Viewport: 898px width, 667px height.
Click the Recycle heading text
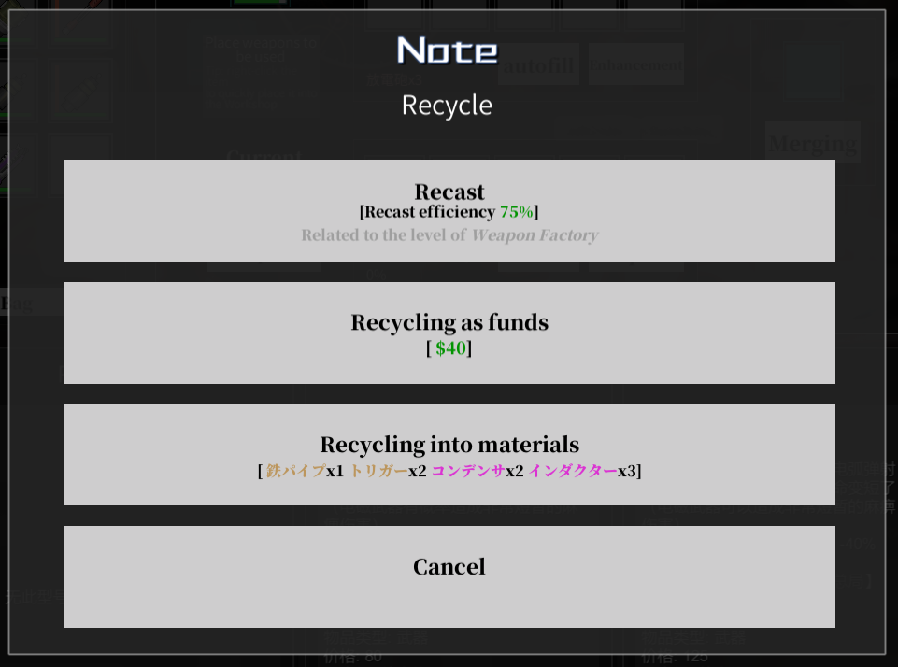[x=447, y=106]
